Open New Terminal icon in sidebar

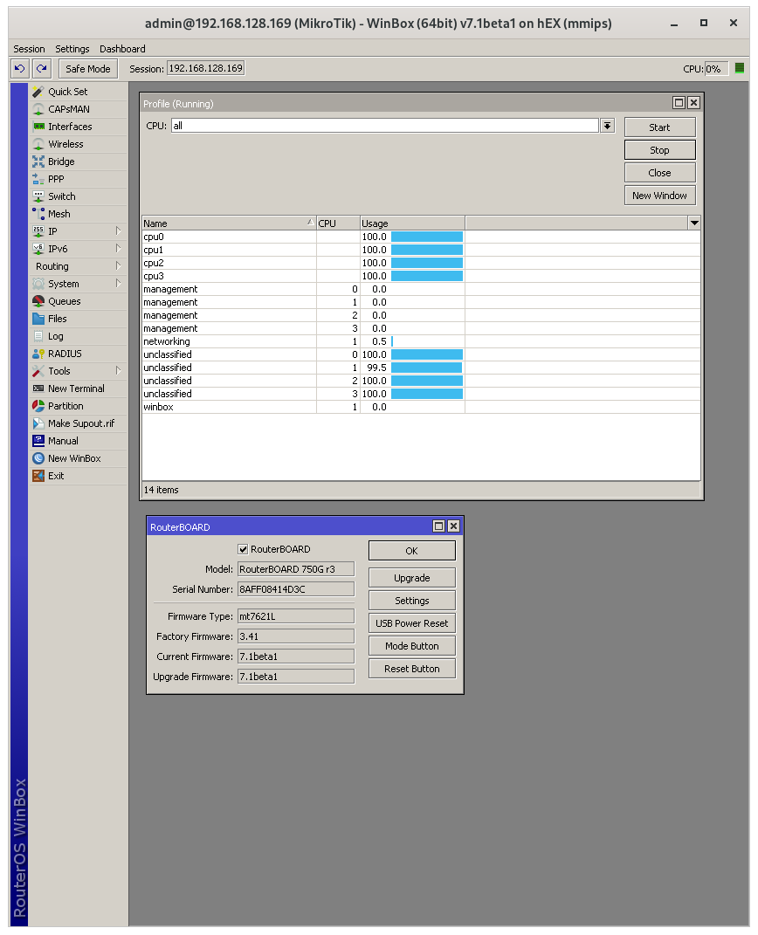click(x=38, y=388)
